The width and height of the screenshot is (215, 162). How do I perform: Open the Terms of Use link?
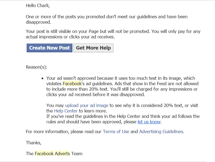coord(116,132)
